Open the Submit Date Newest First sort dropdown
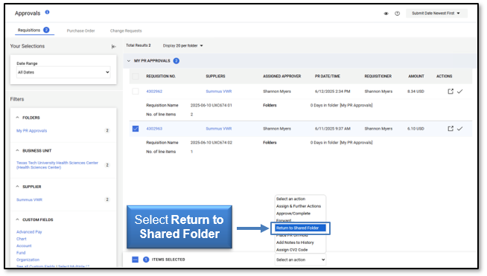The height and width of the screenshot is (276, 487). coord(436,13)
